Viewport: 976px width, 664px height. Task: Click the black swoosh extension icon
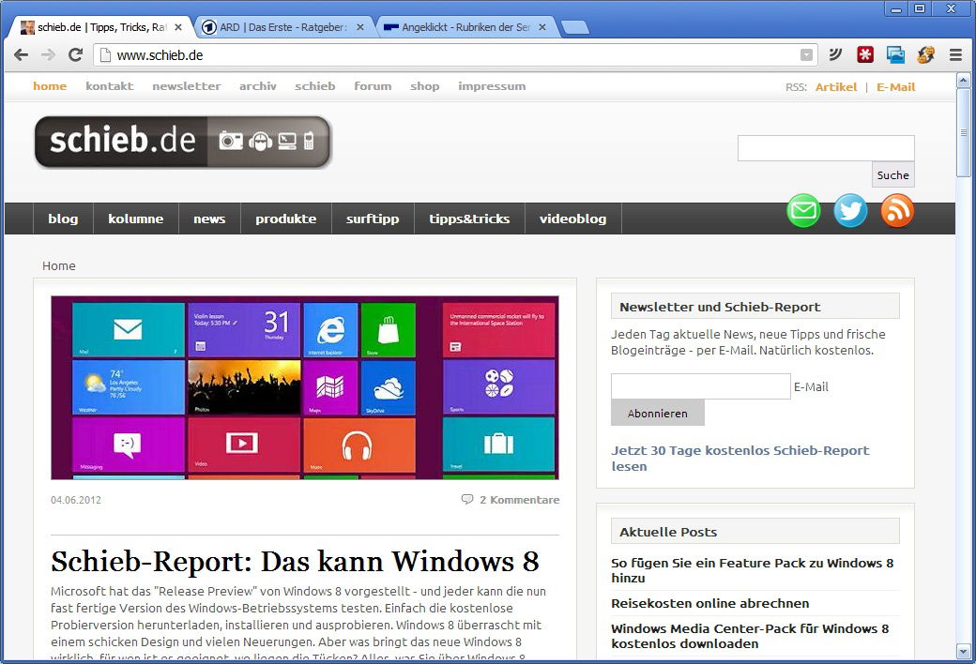coord(835,54)
